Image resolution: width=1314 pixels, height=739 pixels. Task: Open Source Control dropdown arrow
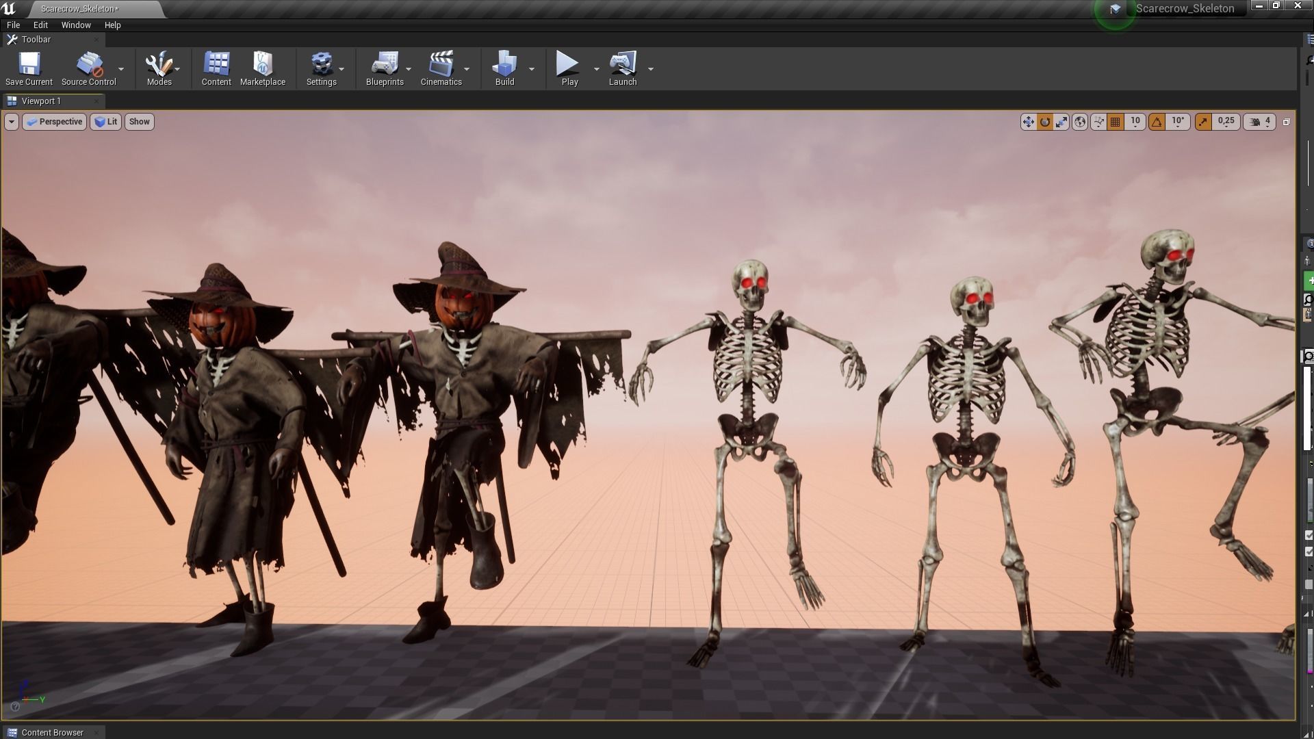121,69
